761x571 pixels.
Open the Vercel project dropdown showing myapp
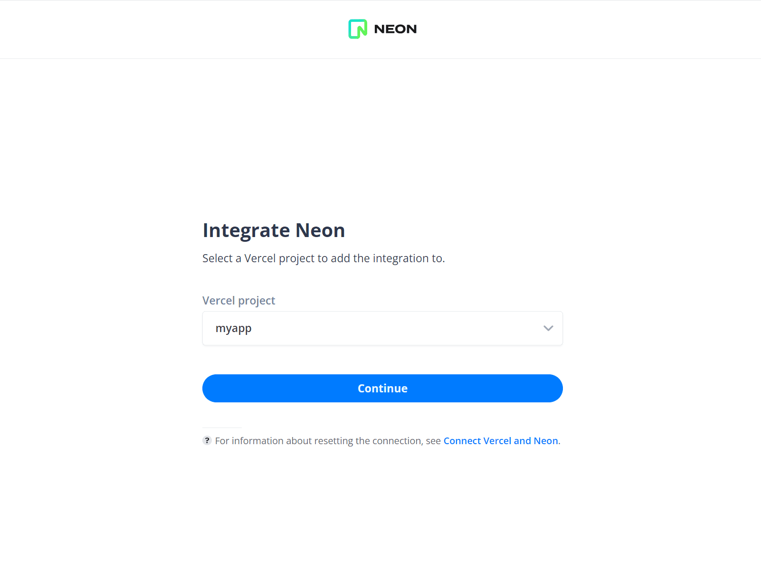click(x=382, y=328)
